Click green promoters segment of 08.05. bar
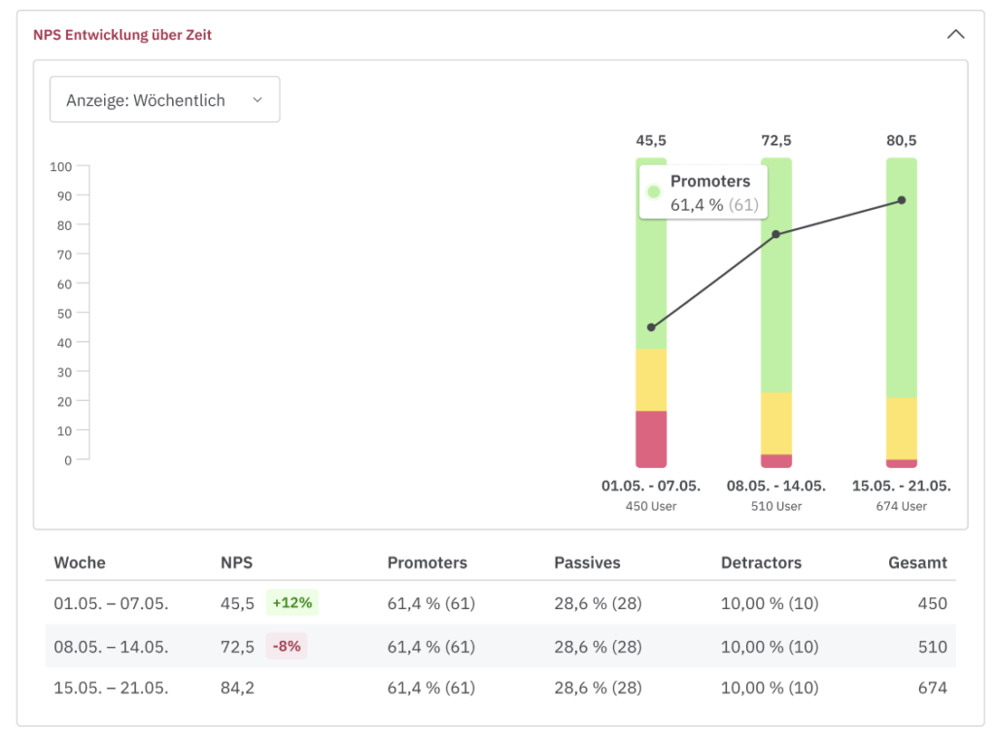Viewport: 995px width, 744px height. (775, 311)
